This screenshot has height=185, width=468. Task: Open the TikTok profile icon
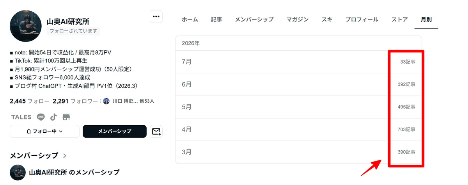tap(53, 117)
